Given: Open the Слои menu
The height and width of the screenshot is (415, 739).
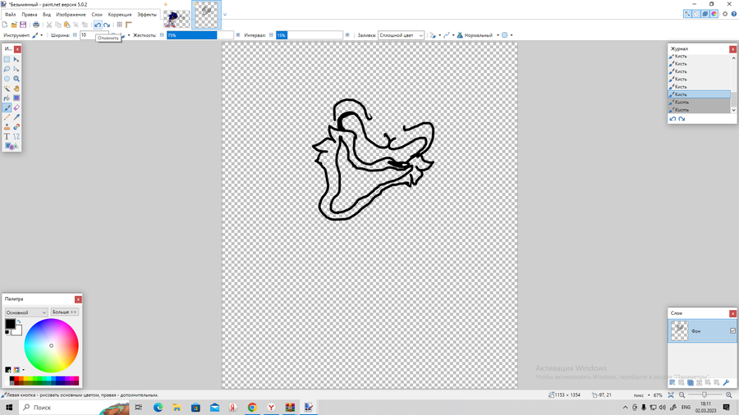Looking at the screenshot, I should [97, 15].
